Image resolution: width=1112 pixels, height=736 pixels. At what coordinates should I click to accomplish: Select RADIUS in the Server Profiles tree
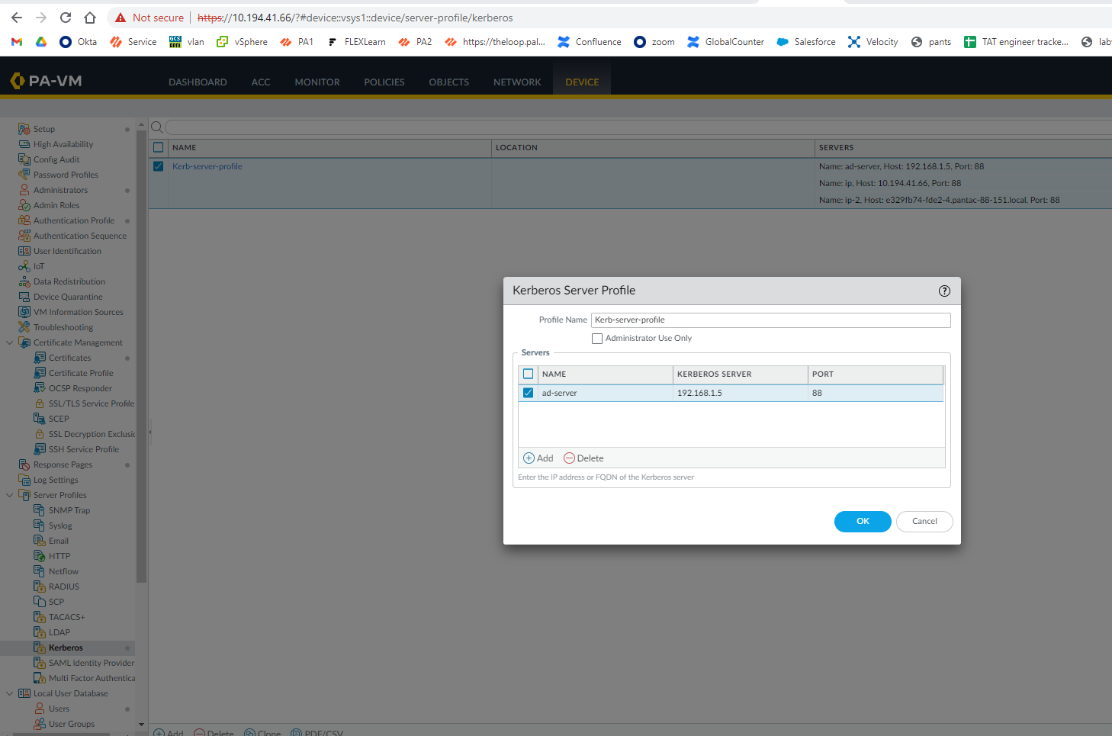coord(64,587)
